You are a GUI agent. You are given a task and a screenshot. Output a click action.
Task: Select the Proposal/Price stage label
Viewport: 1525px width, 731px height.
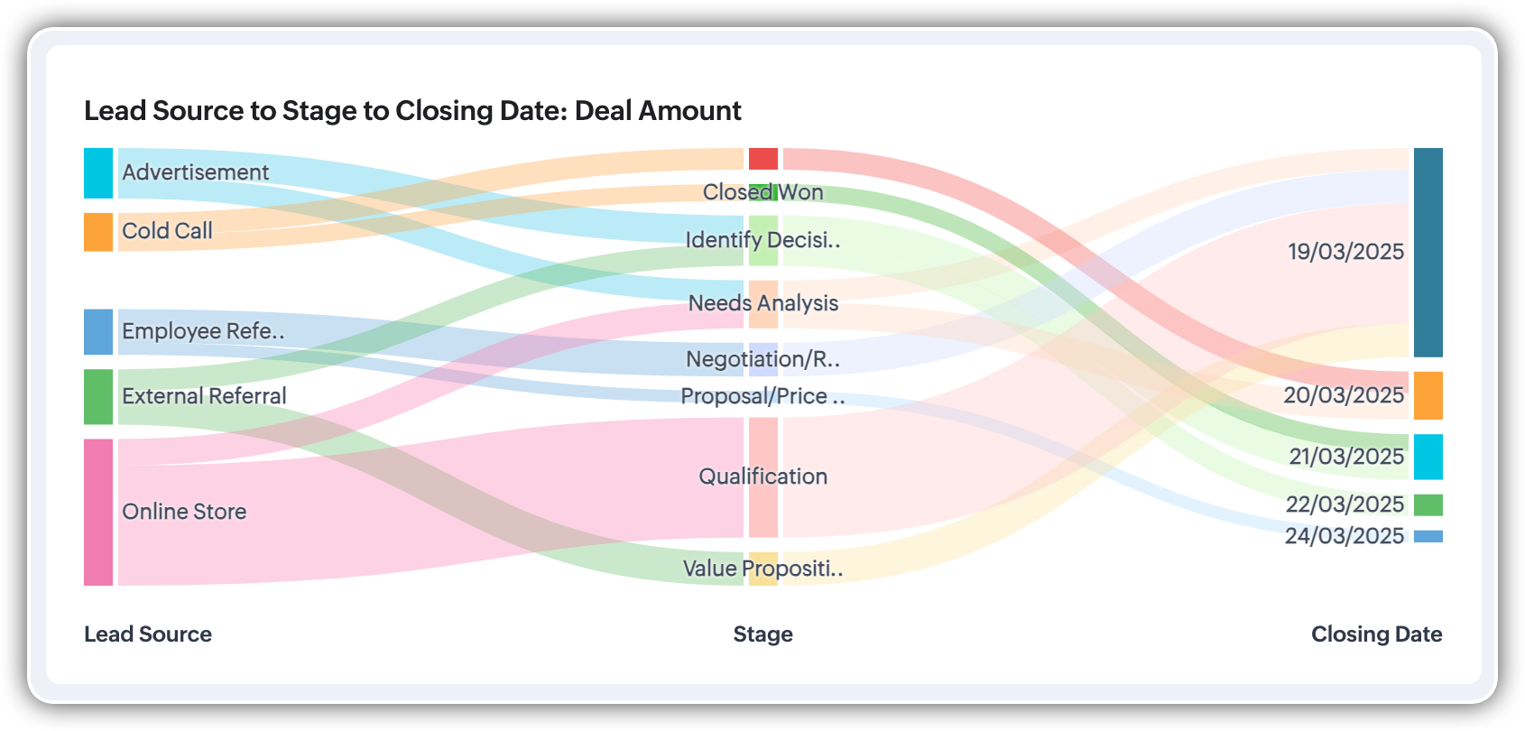pos(762,396)
